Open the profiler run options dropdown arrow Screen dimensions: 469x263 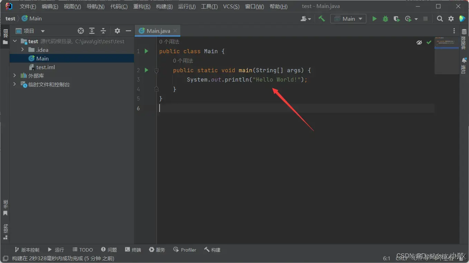pos(416,19)
